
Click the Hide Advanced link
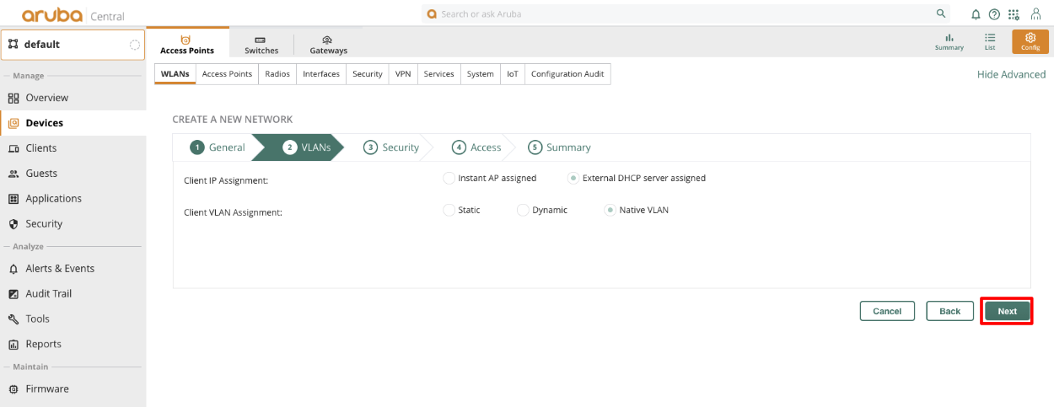1011,74
